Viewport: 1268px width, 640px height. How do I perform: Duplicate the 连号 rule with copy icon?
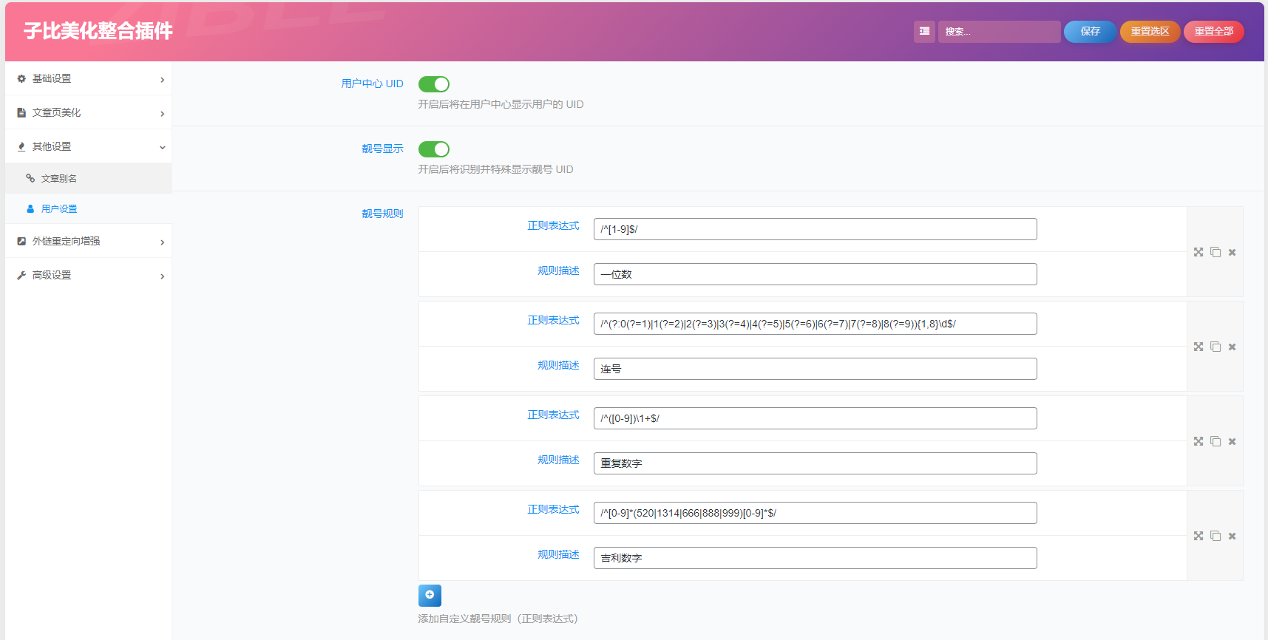click(x=1216, y=347)
